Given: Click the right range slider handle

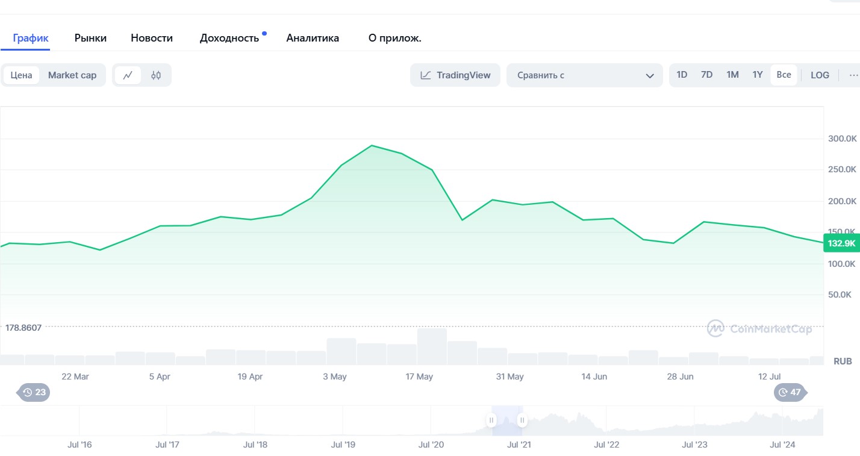Looking at the screenshot, I should (x=522, y=420).
